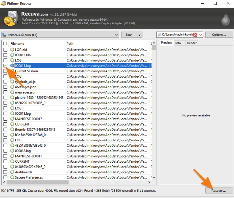This screenshot has height=198, width=234.
Task: Click the Recuva hard-hat drive logo
Action: coord(11,18)
